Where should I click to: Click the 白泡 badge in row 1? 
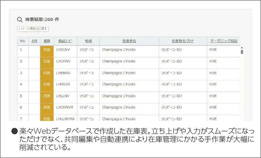(x=47, y=50)
